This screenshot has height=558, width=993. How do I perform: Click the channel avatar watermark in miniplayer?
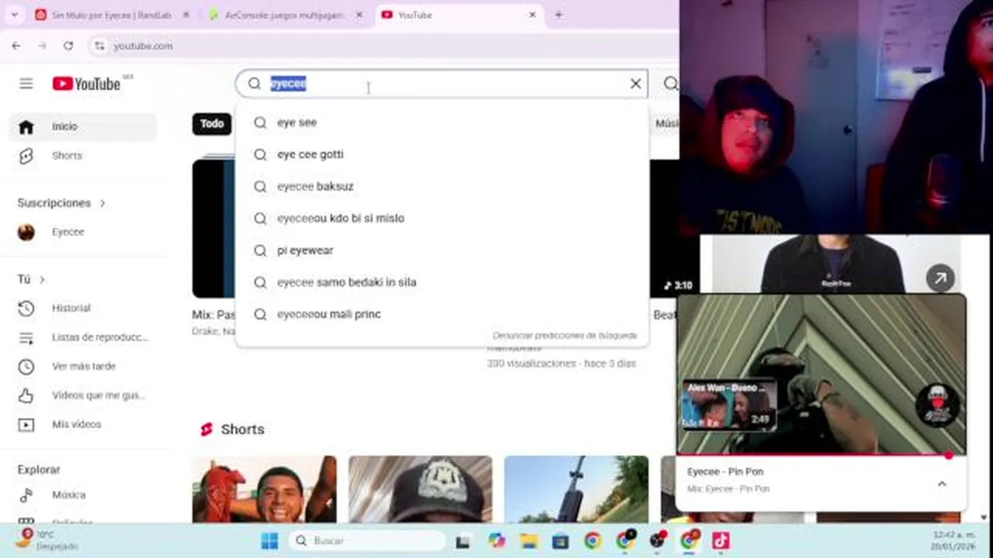click(938, 405)
